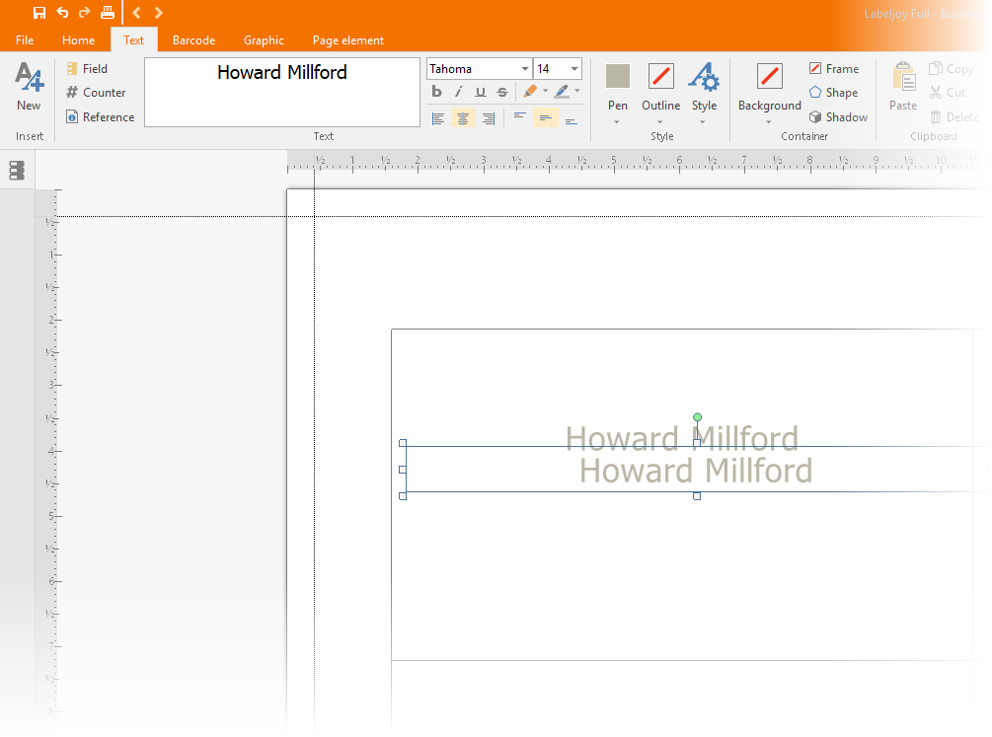Click the bottom-center resize handle

point(697,496)
